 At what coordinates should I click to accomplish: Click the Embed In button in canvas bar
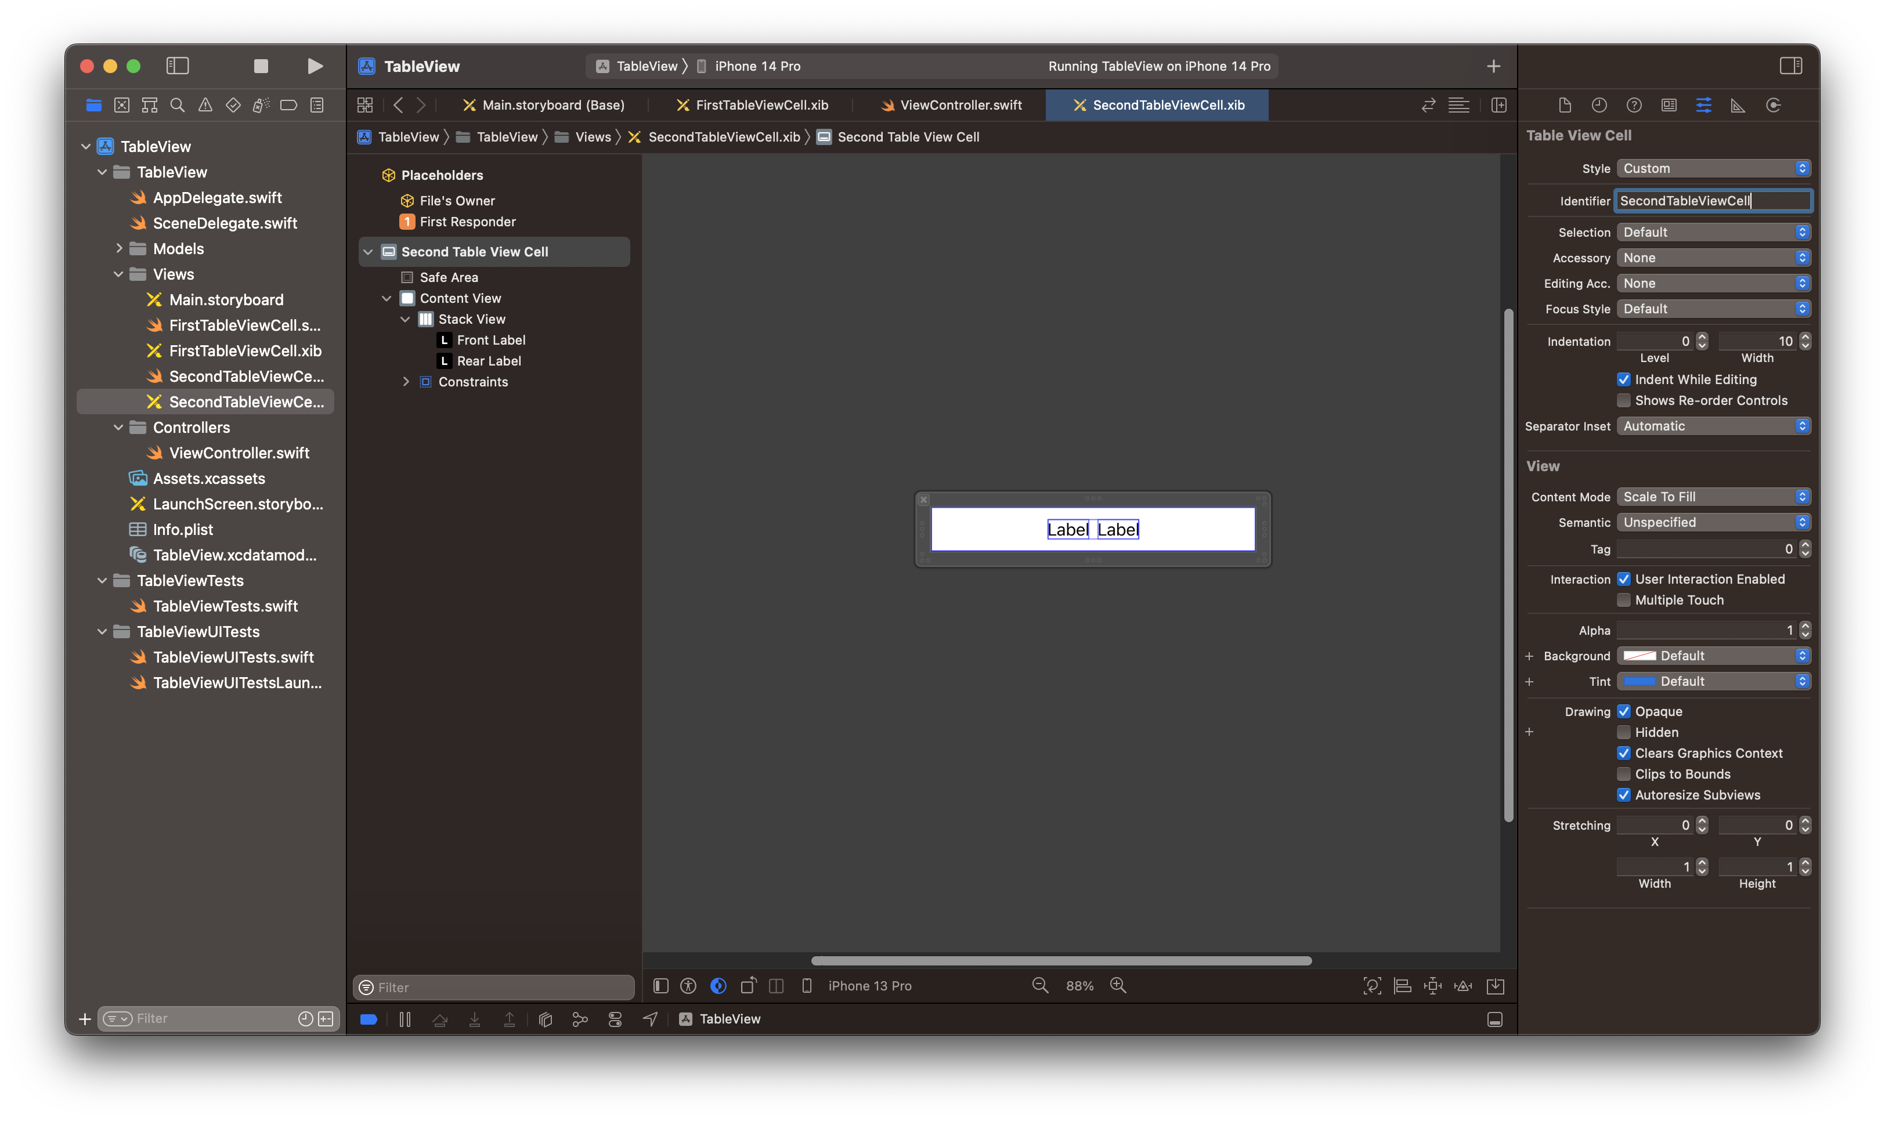point(1495,986)
